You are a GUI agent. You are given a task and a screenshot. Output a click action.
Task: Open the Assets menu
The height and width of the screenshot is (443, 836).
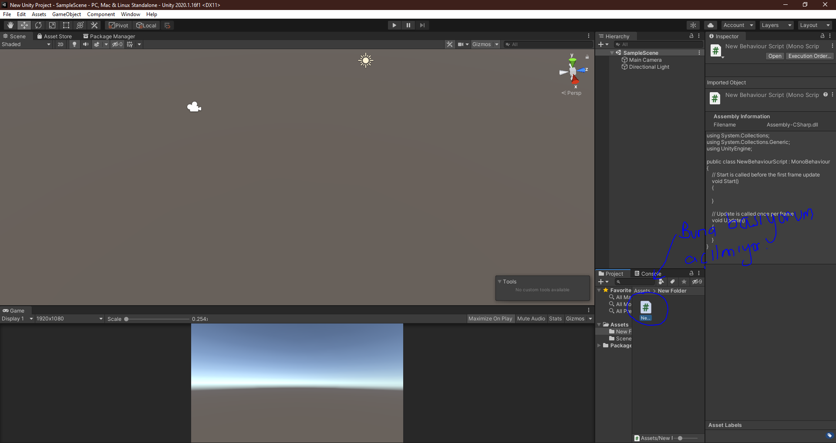pyautogui.click(x=39, y=14)
